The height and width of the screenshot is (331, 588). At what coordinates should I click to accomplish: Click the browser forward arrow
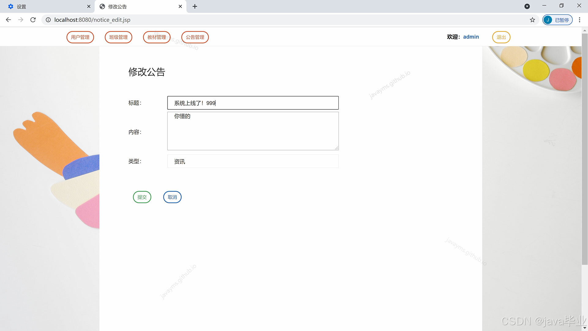[x=21, y=20]
